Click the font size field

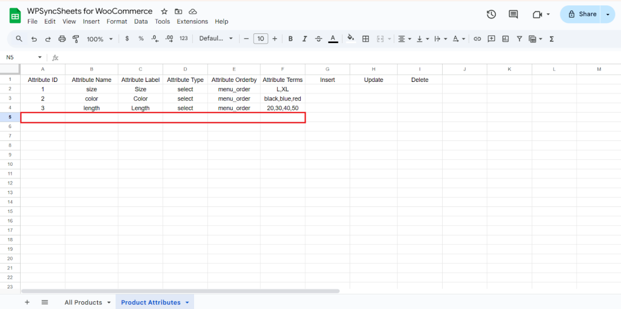(x=261, y=39)
